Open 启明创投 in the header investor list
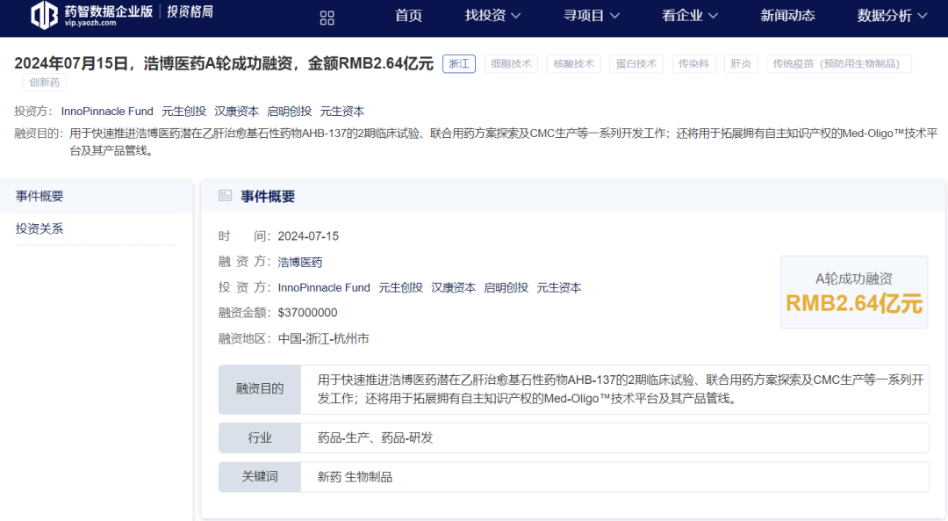Viewport: 948px width, 521px height. 290,112
